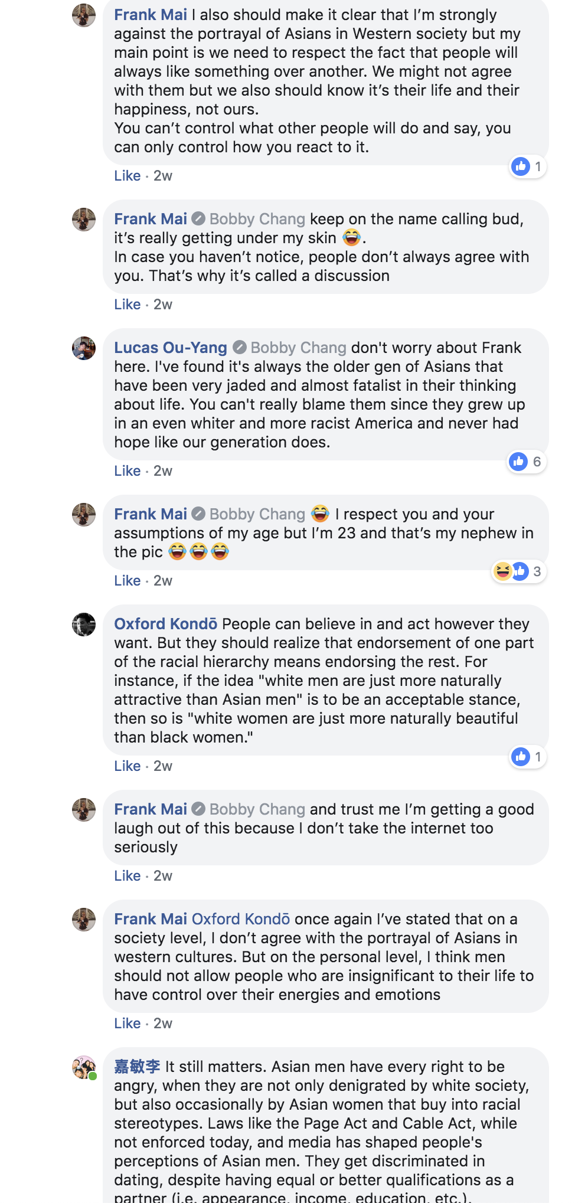588x1203 pixels.
Task: Click 2w timestamp under Lucas's comment
Action: point(163,470)
